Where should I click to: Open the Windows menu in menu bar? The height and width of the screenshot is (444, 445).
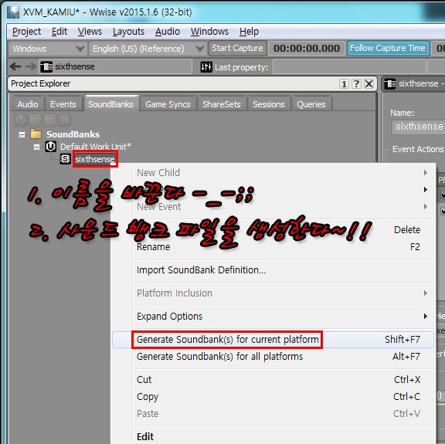[x=209, y=32]
